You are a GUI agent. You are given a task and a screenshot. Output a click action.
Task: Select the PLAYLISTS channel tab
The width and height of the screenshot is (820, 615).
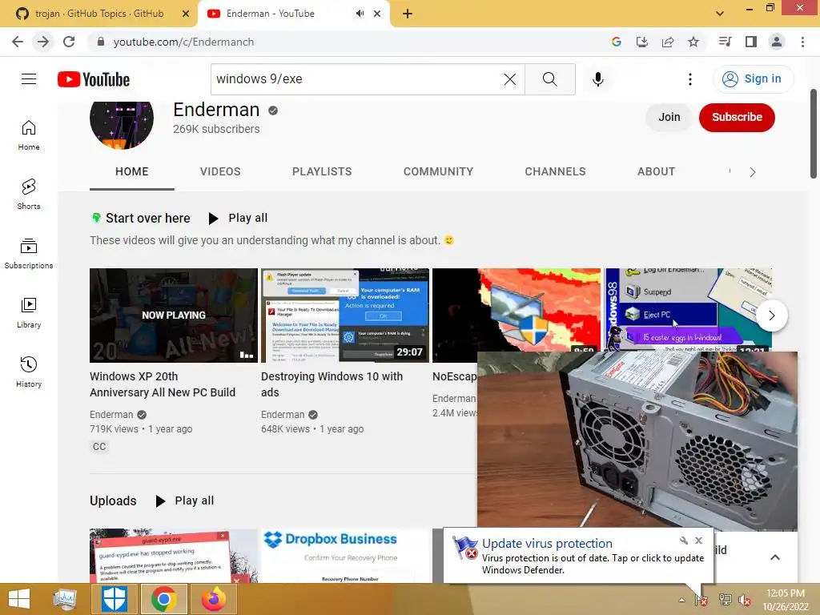coord(322,171)
